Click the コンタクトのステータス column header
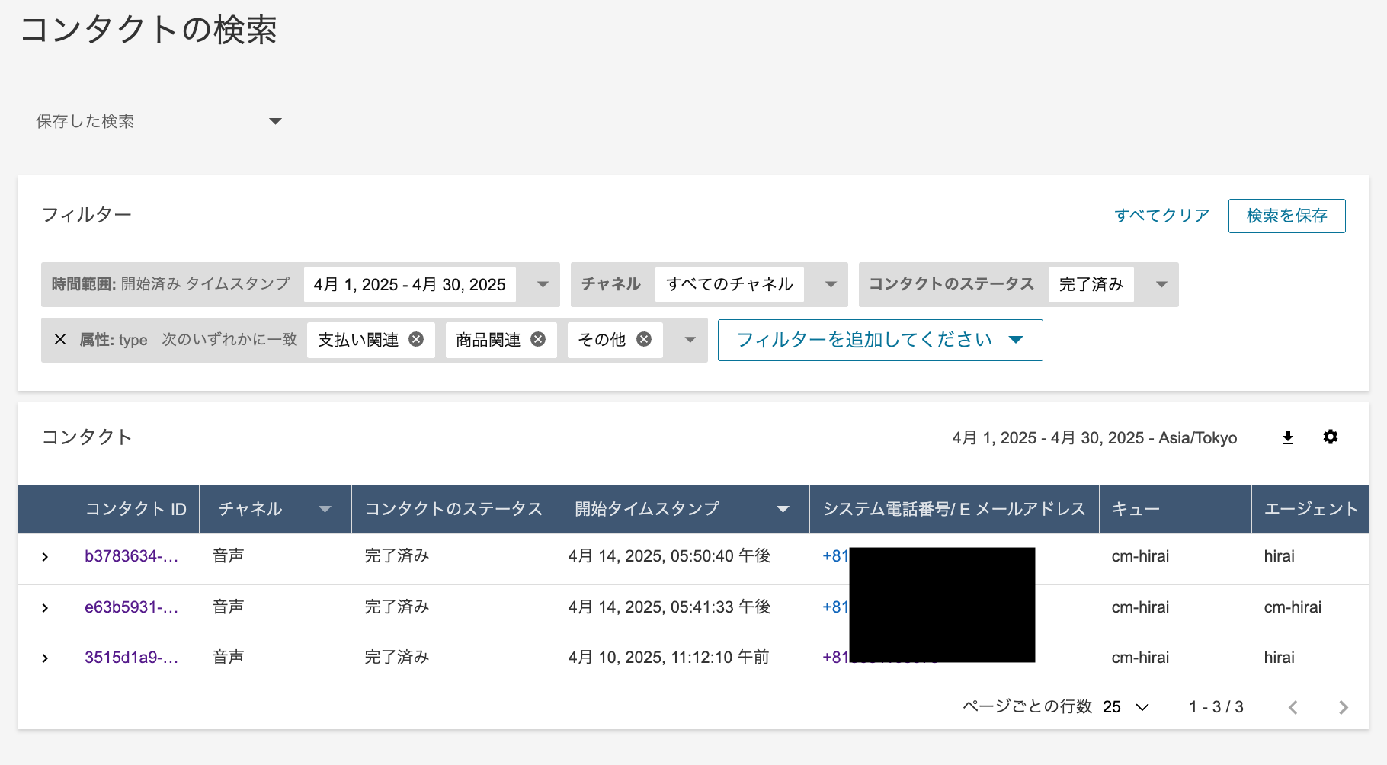Screen dimensions: 1387x765 (453, 509)
